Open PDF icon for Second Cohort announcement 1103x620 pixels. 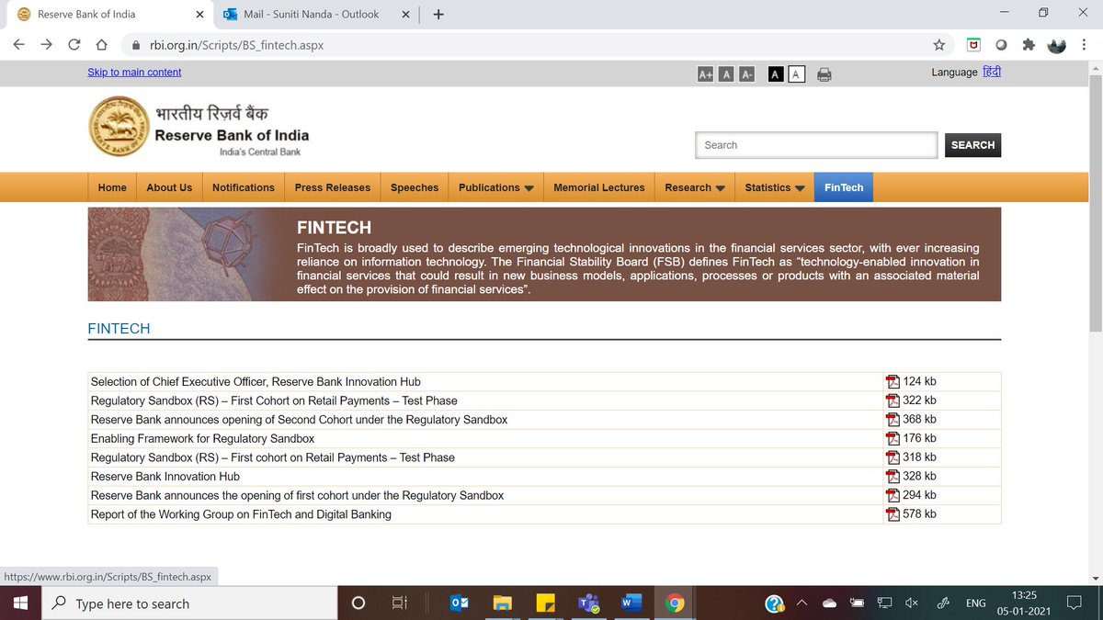point(892,420)
